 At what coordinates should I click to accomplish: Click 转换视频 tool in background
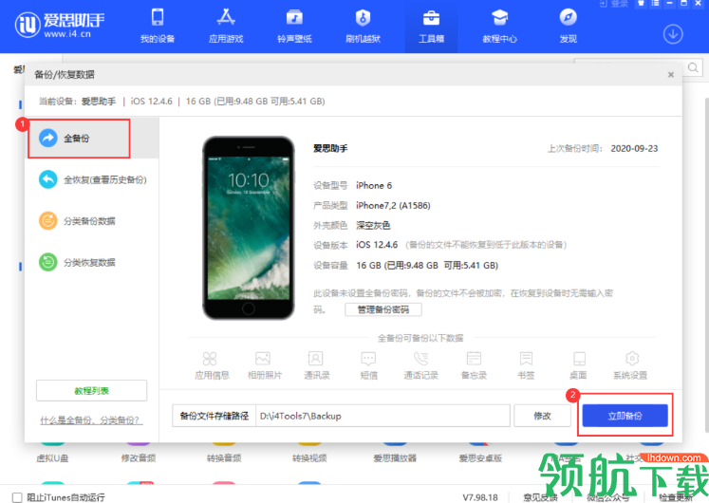click(309, 453)
